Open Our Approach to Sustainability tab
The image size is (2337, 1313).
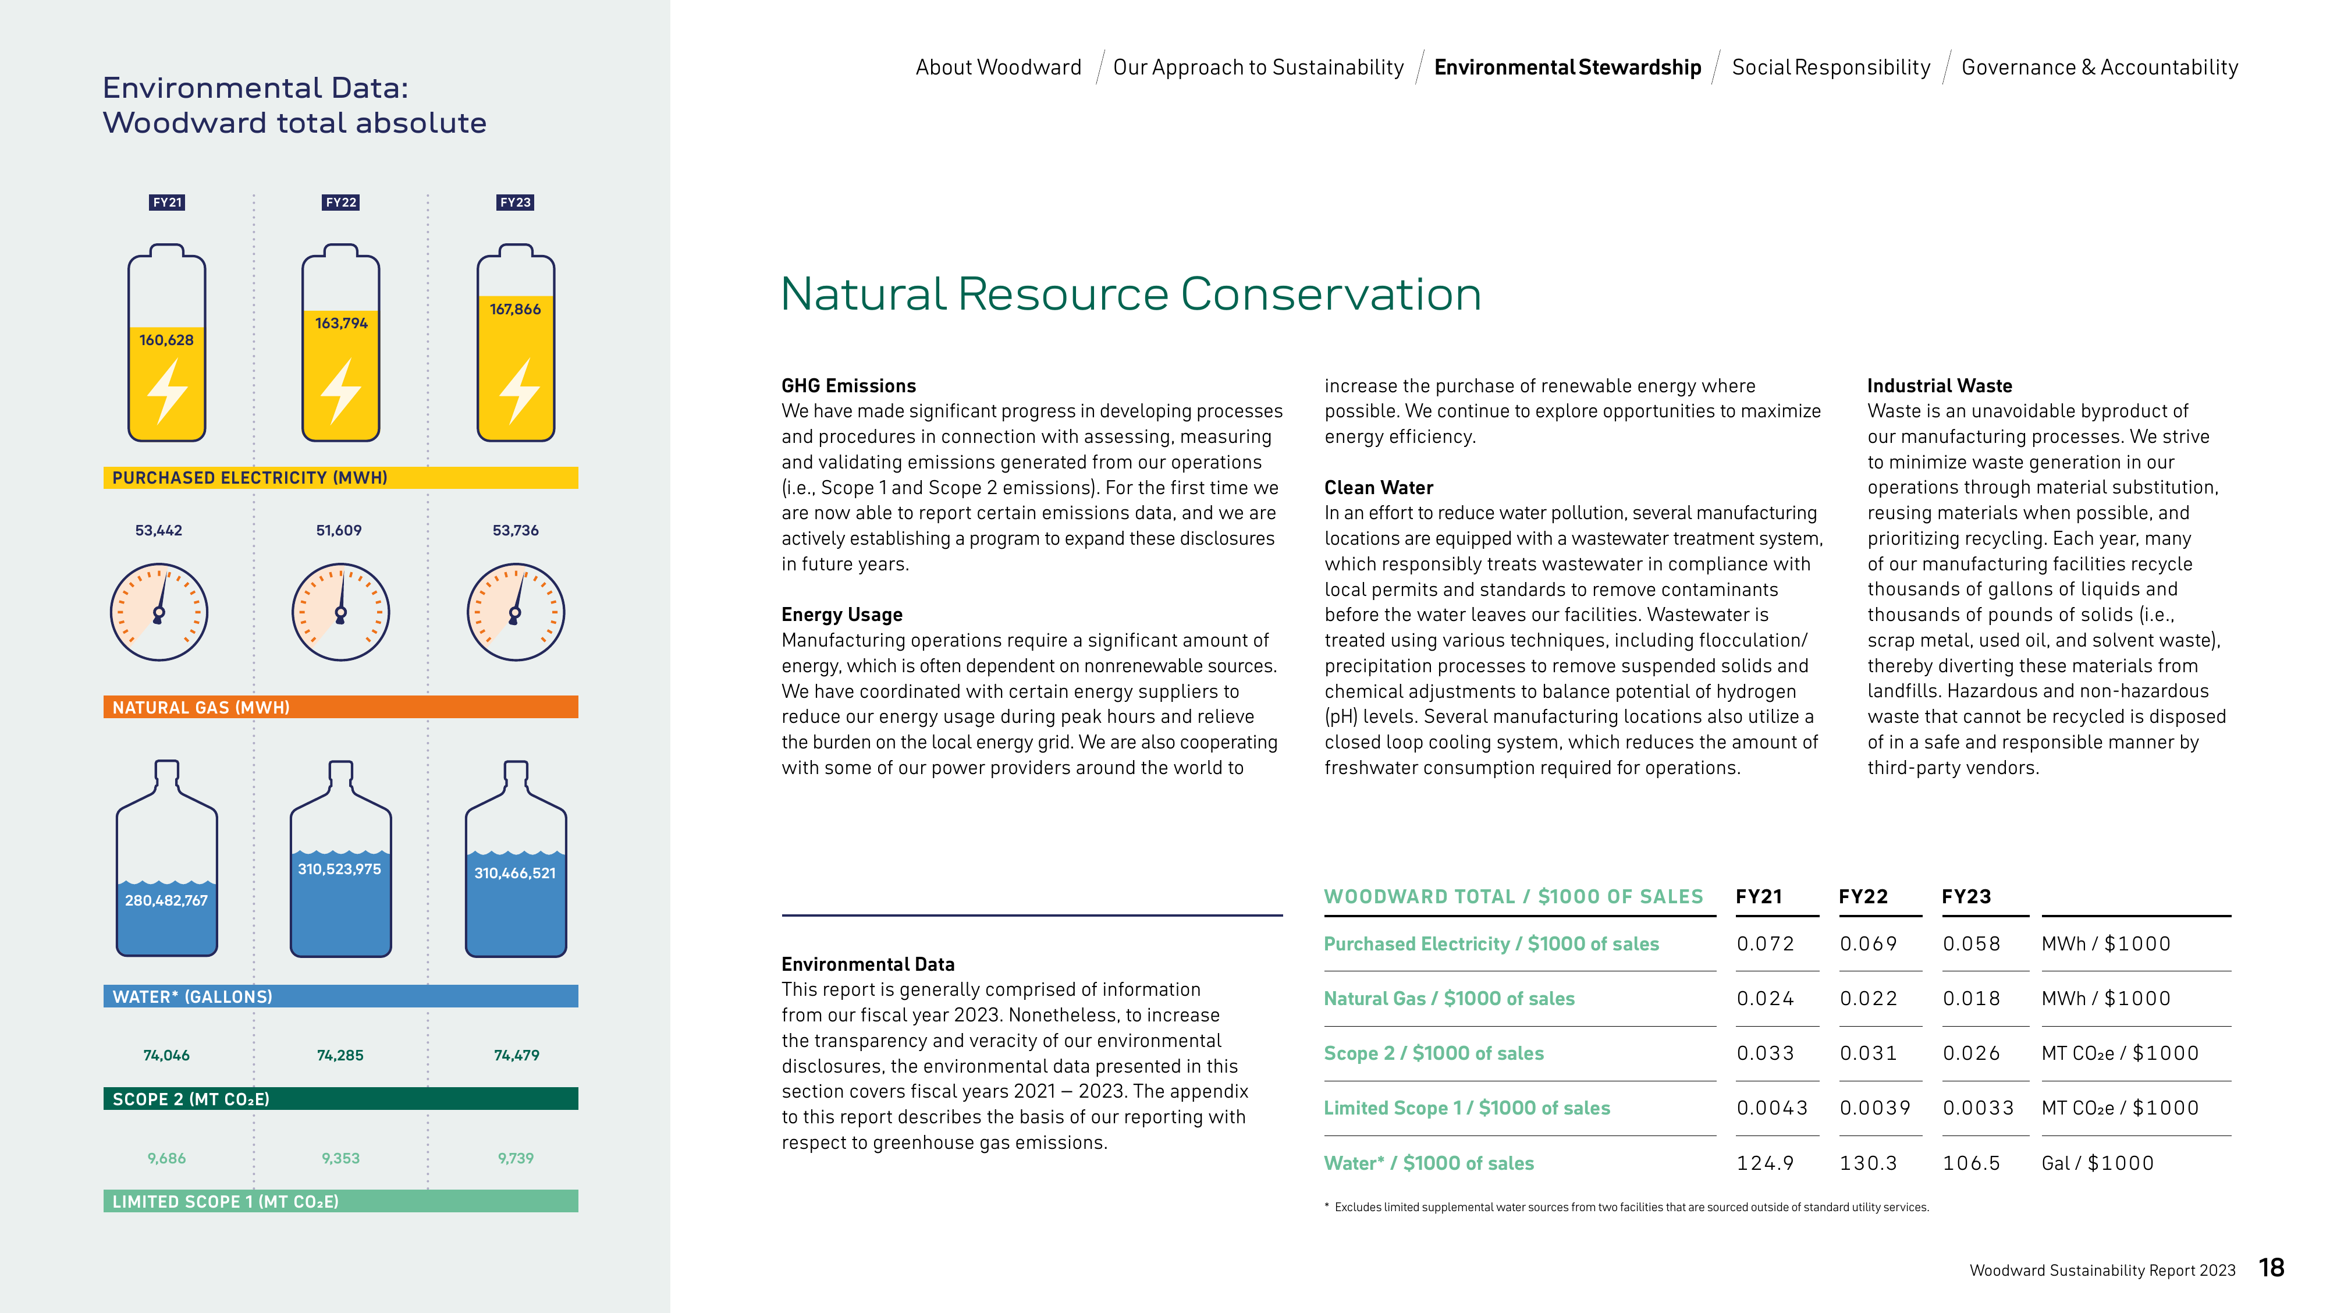(1258, 67)
